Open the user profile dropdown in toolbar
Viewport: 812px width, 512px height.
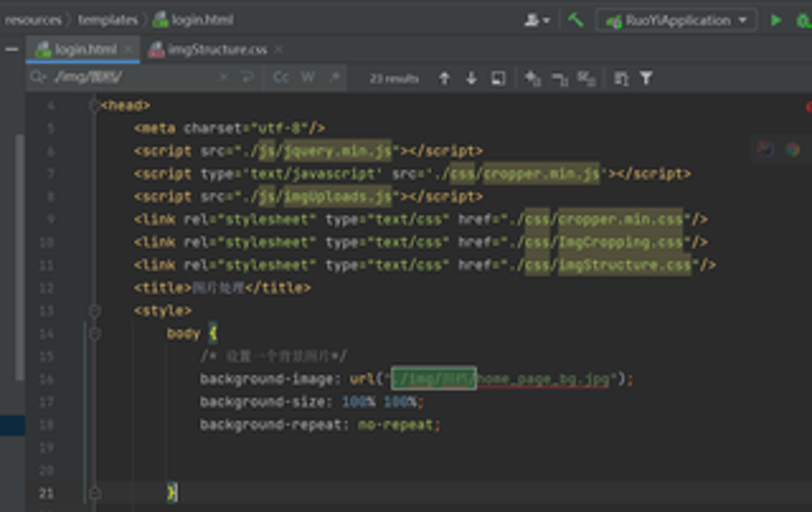[x=537, y=20]
